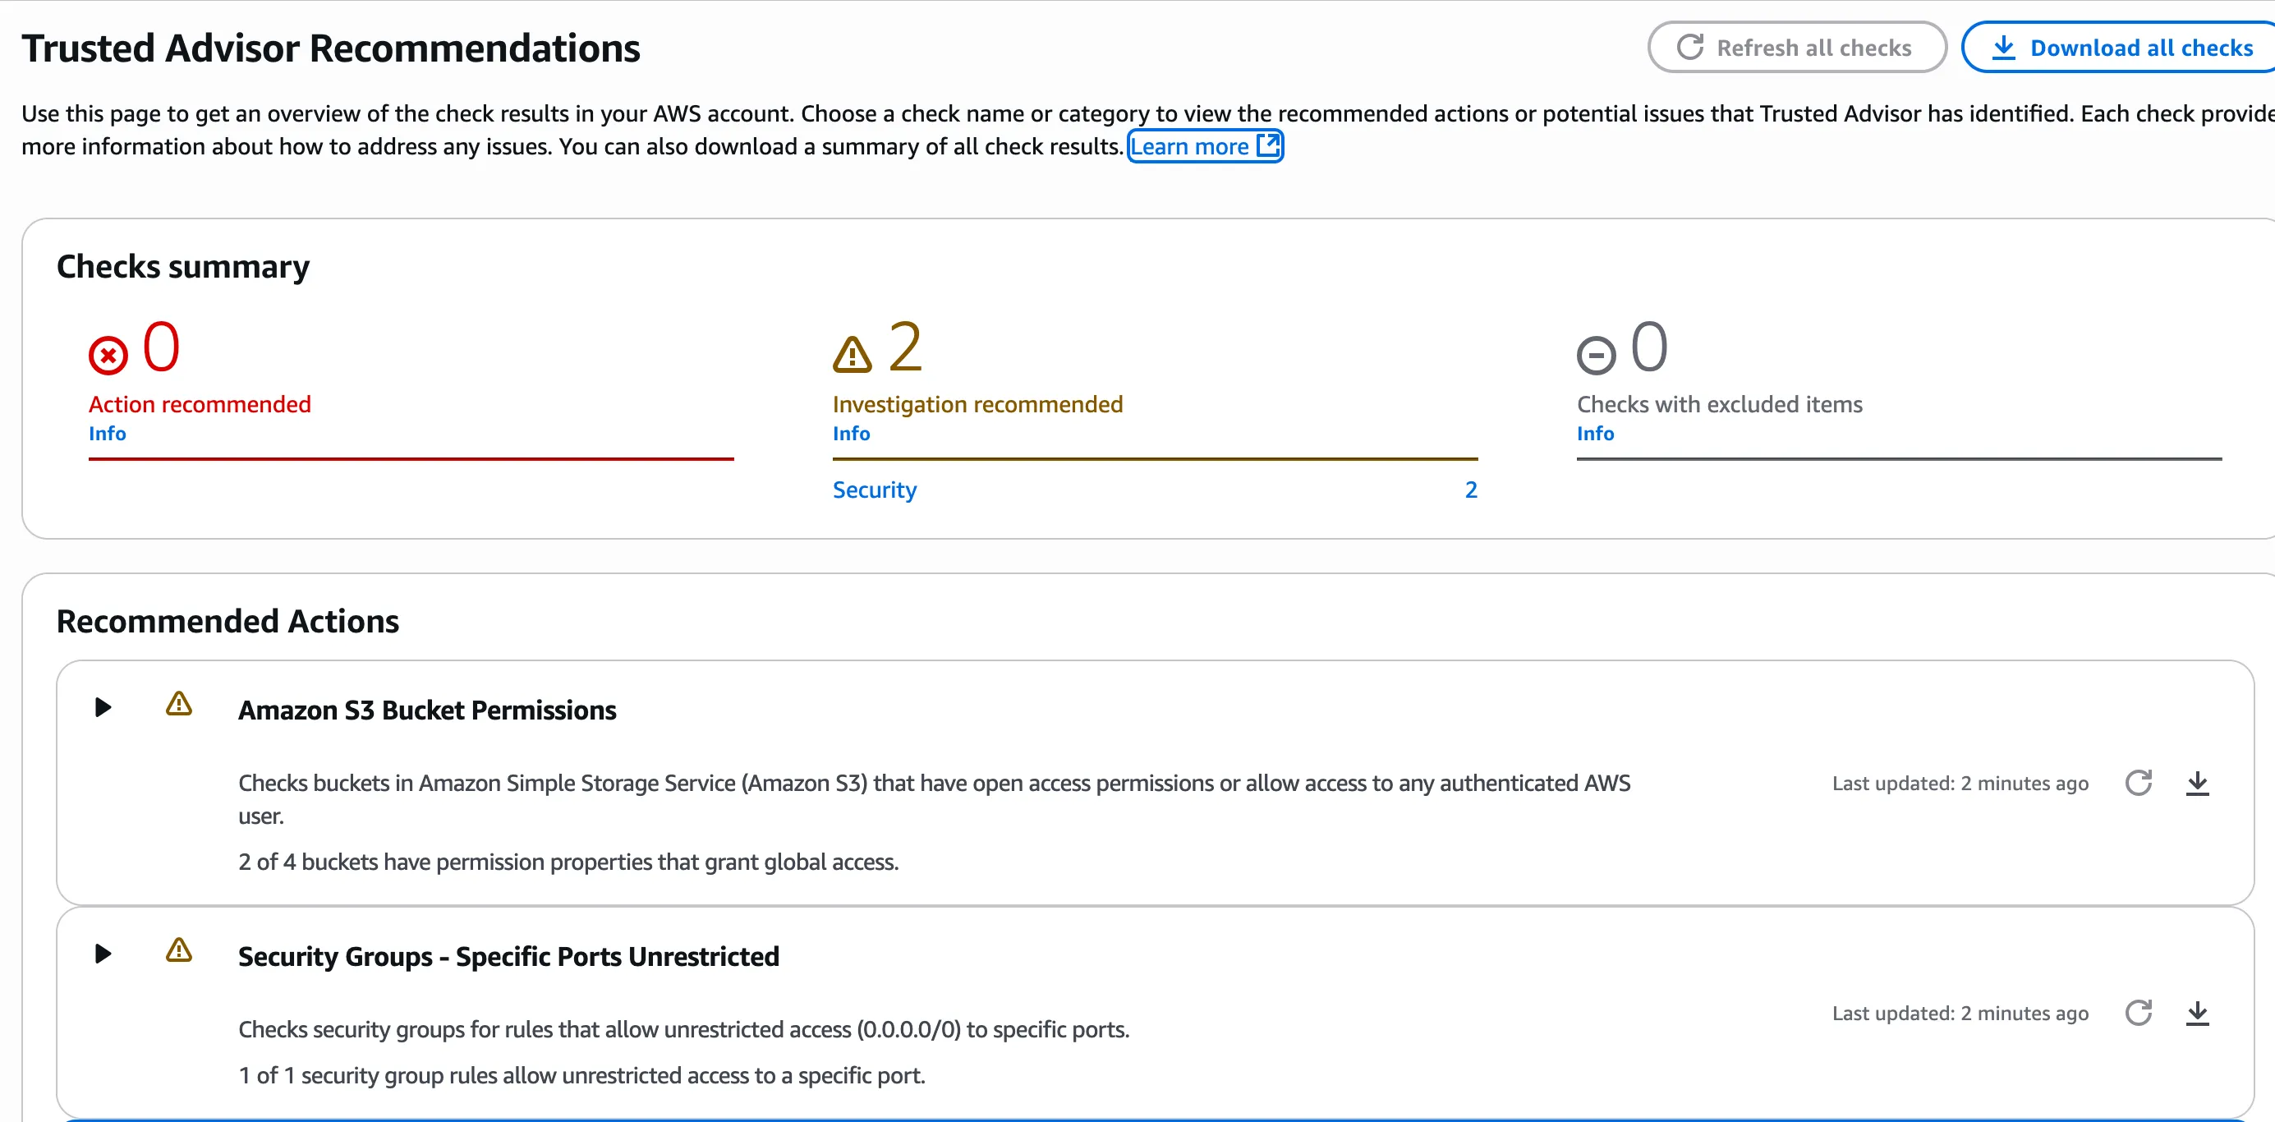Refresh the Amazon S3 Bucket Permissions check

point(2138,783)
